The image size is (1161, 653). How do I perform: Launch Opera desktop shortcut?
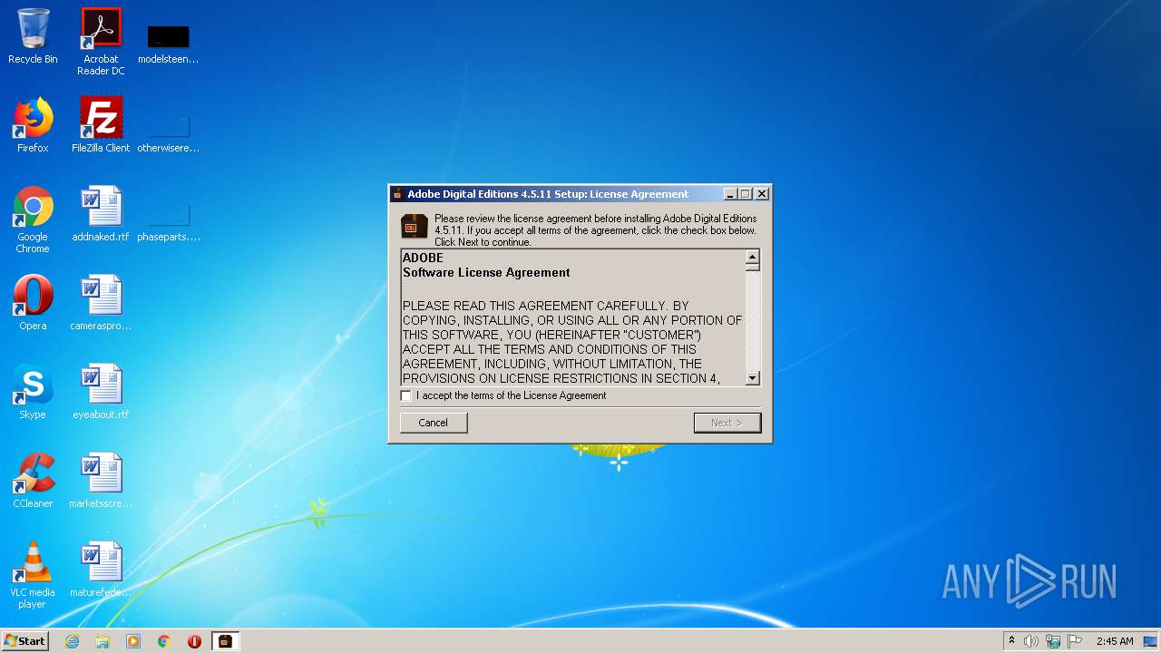click(x=33, y=303)
